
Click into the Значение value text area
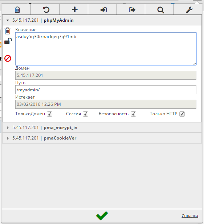106,49
